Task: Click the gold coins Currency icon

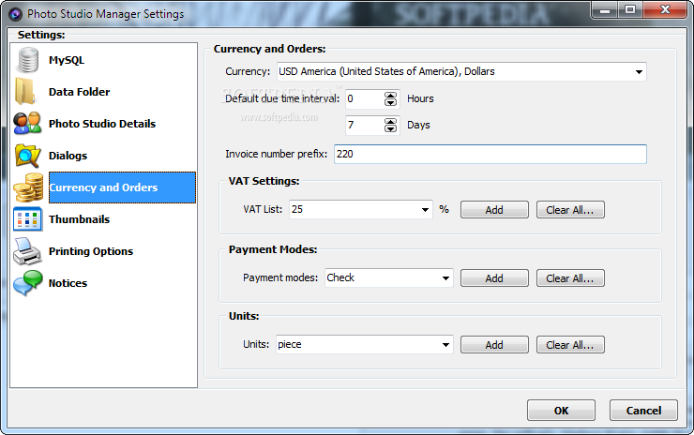Action: (x=28, y=187)
